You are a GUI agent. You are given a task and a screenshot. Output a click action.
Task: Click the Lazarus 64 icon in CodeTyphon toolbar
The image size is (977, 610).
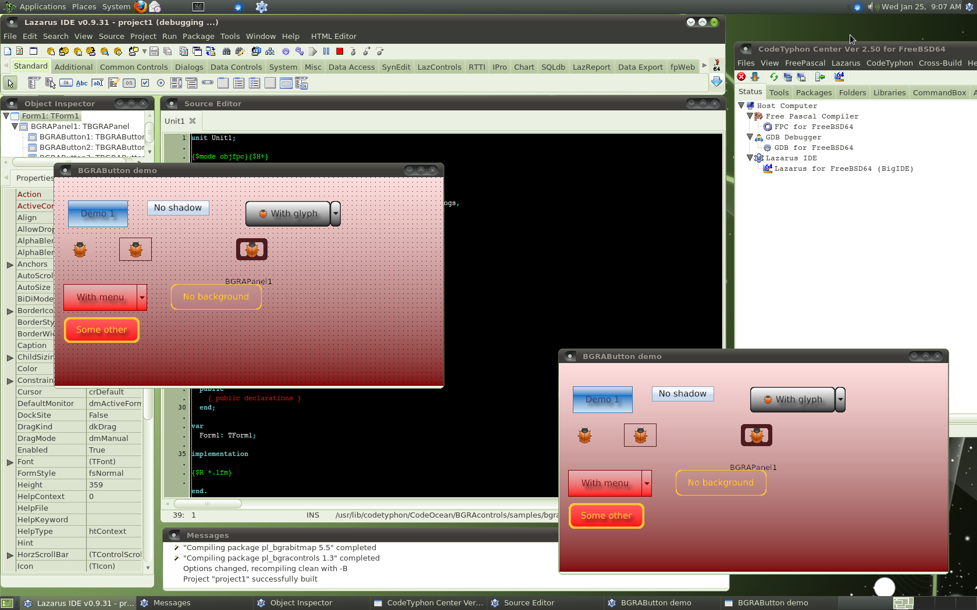[839, 77]
